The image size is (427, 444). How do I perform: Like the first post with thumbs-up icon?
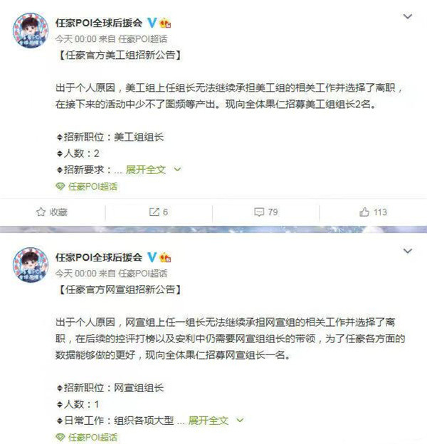364,212
